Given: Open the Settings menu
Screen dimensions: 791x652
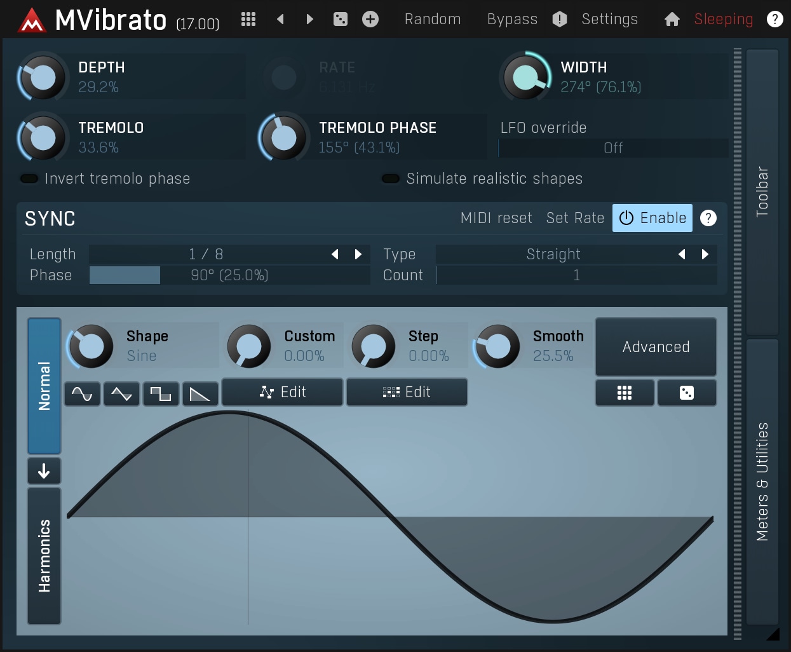Looking at the screenshot, I should click(x=609, y=19).
